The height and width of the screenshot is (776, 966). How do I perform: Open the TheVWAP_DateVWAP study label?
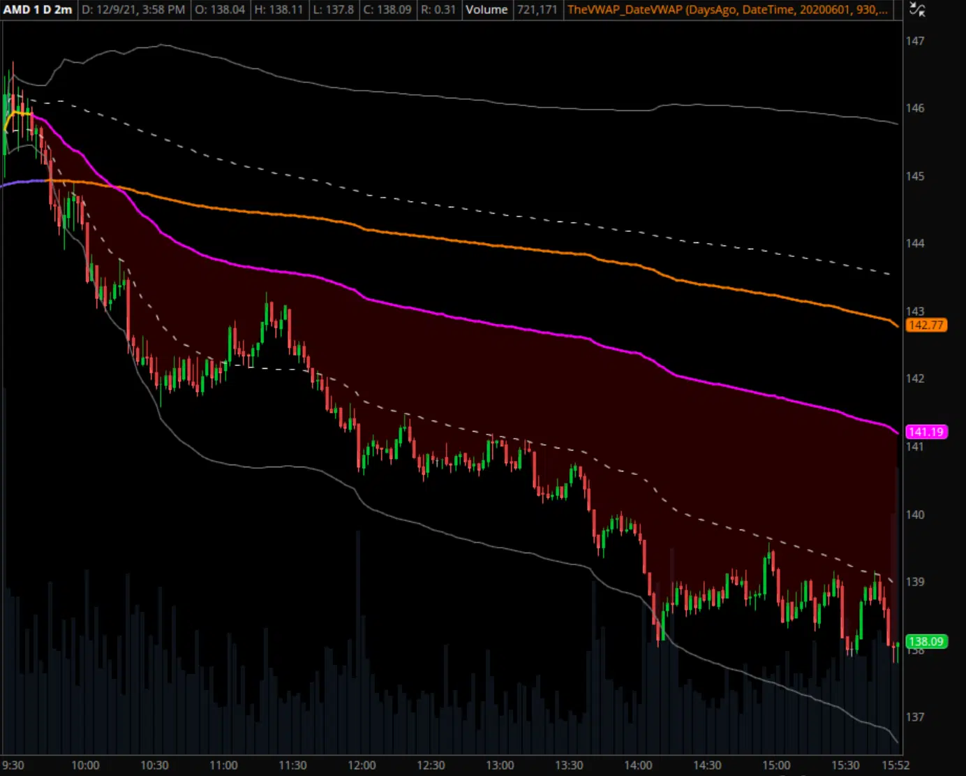tap(727, 10)
